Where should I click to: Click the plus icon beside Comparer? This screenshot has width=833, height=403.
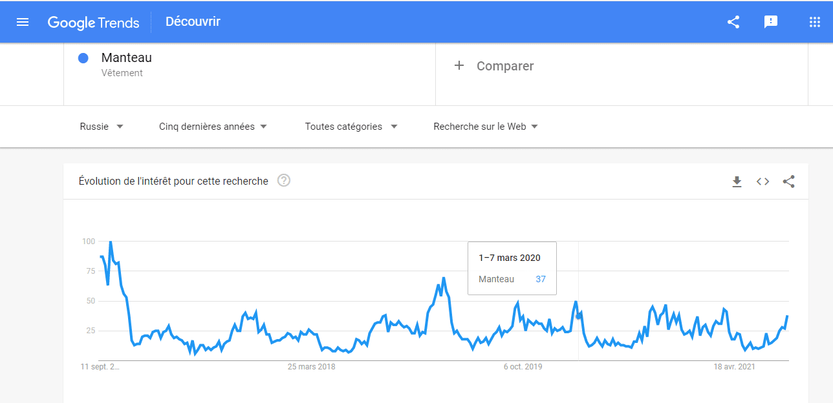(x=459, y=65)
